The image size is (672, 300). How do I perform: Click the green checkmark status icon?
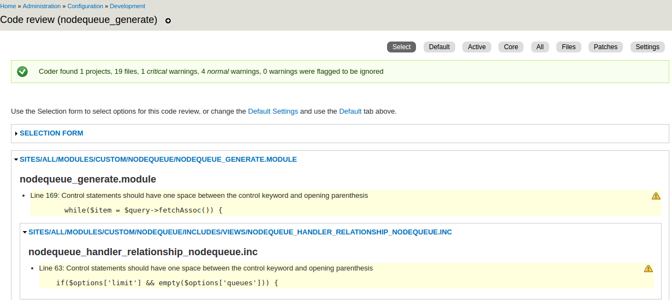click(x=22, y=72)
